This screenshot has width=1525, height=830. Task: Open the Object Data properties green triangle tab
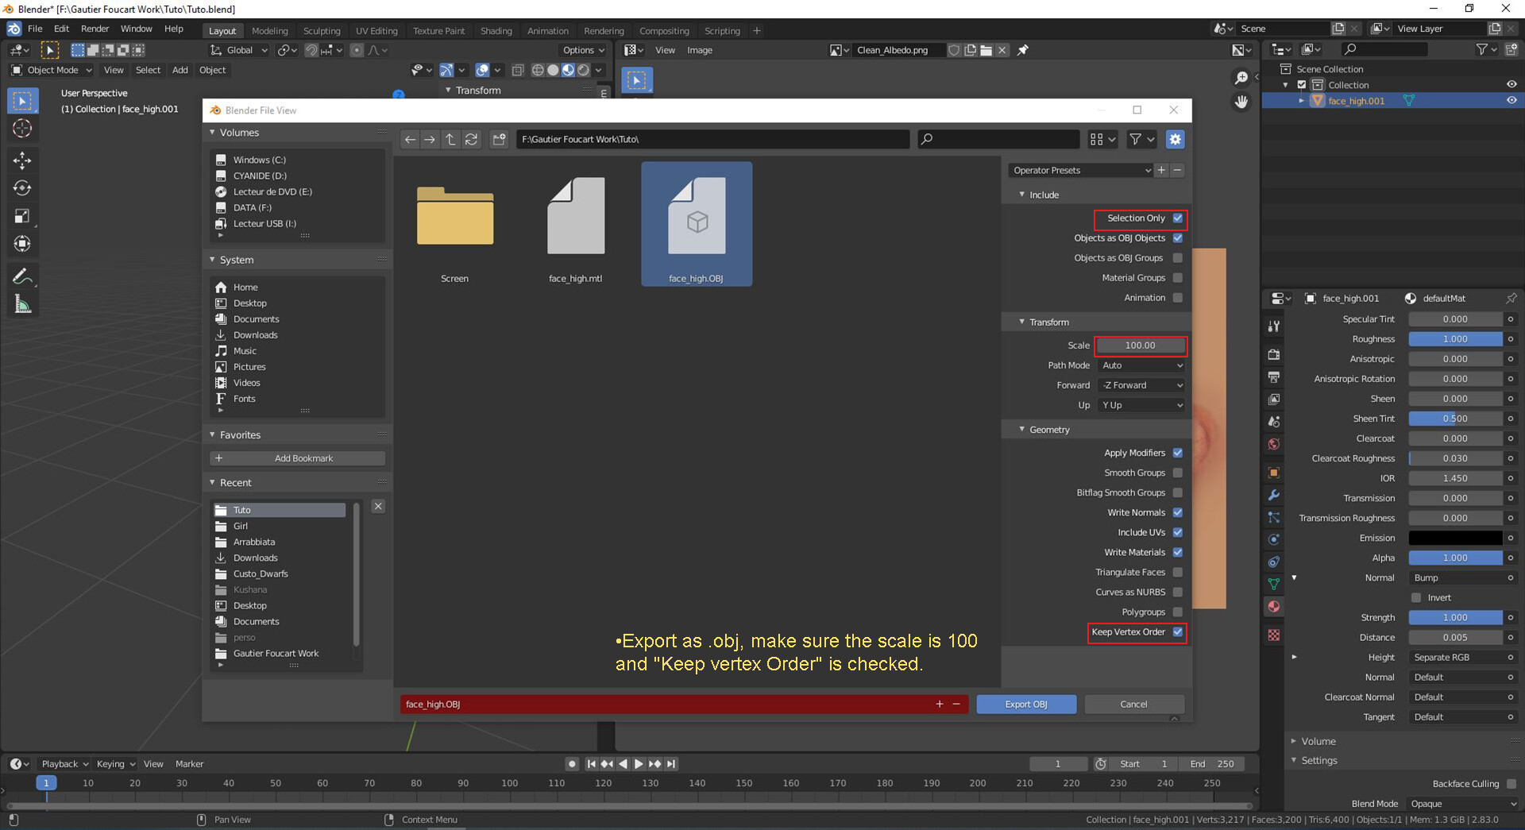coord(1274,584)
